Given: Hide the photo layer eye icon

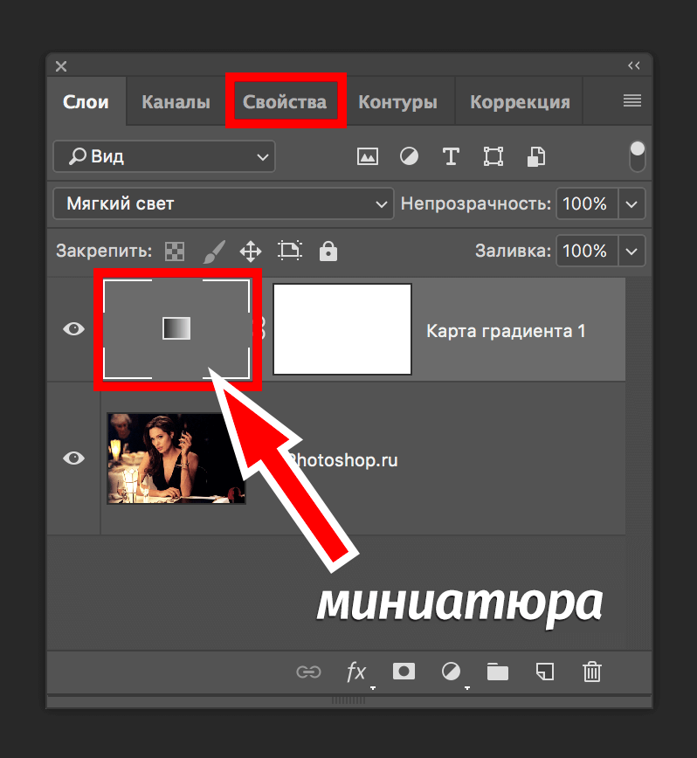Looking at the screenshot, I should 74,458.
